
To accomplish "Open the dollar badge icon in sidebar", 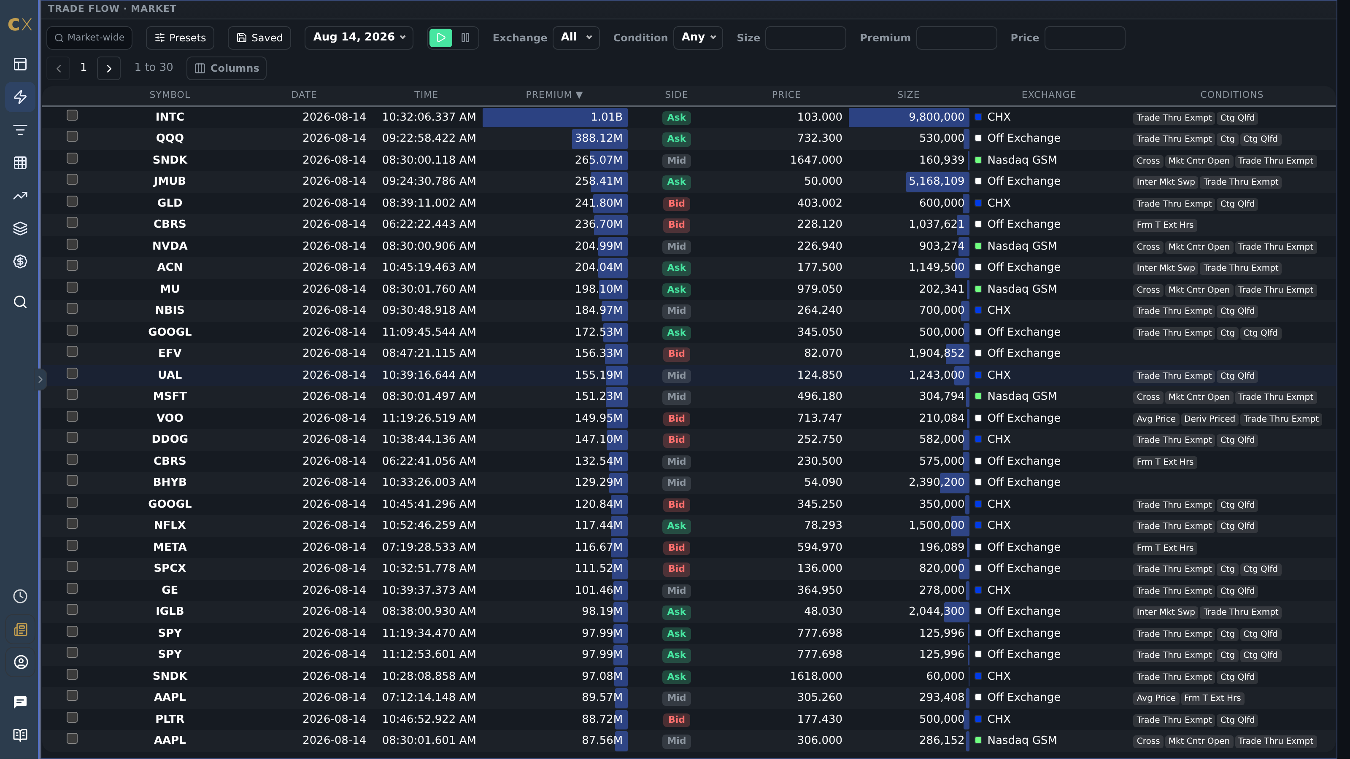I will (20, 261).
